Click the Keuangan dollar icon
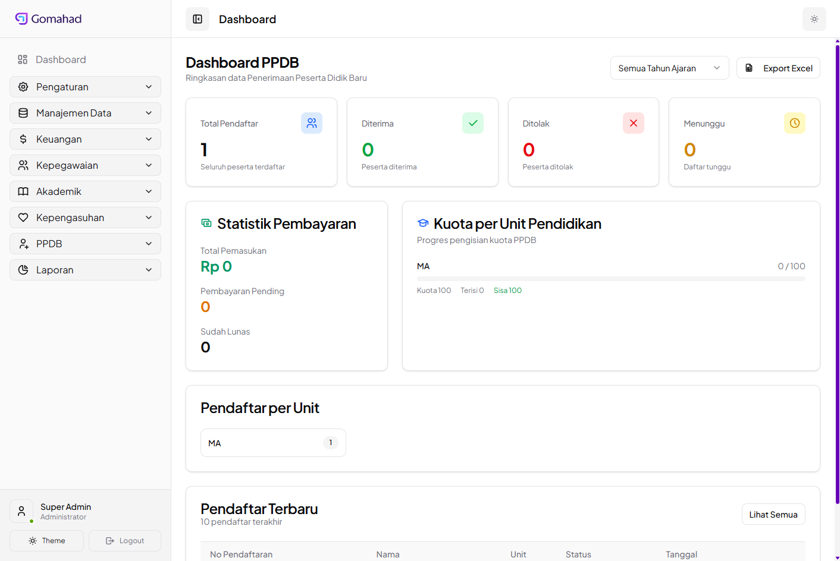The image size is (840, 561). (23, 139)
